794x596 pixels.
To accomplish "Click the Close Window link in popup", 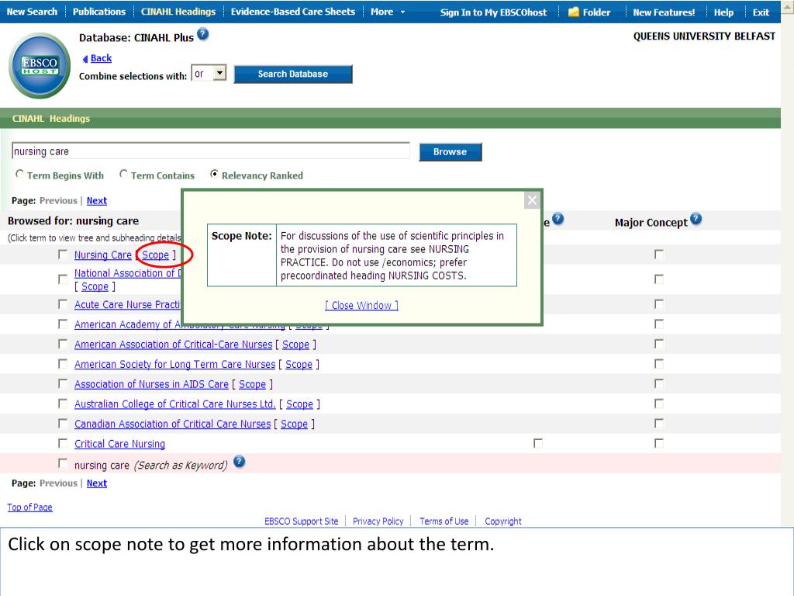I will (x=361, y=306).
